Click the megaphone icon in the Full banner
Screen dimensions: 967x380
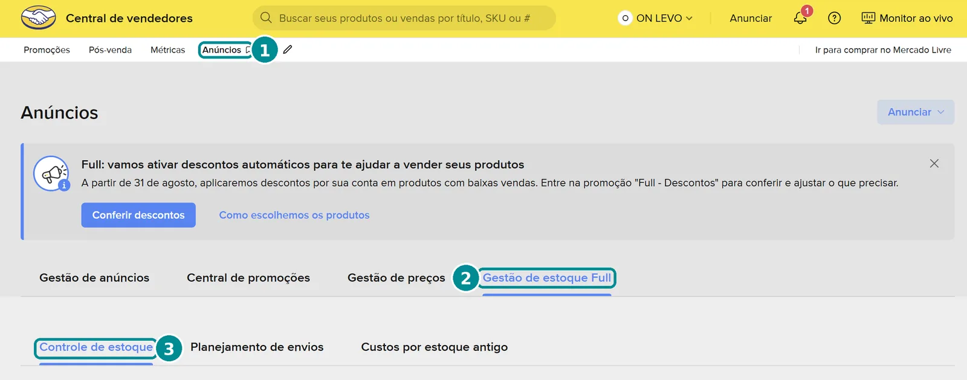click(51, 173)
